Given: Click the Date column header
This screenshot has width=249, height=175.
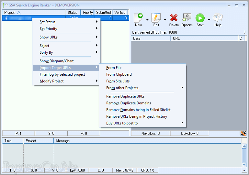Looking at the screenshot, I should tap(151, 38).
